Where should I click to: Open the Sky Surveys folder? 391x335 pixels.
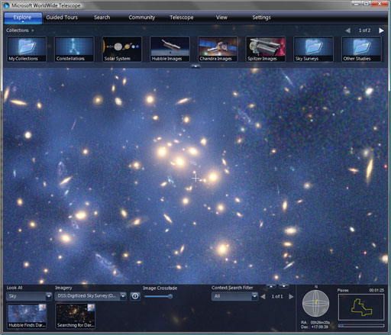[313, 49]
